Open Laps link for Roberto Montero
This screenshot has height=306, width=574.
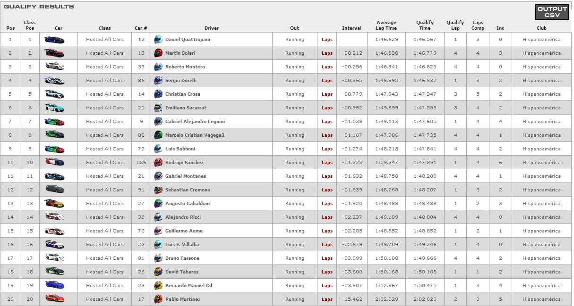point(327,67)
